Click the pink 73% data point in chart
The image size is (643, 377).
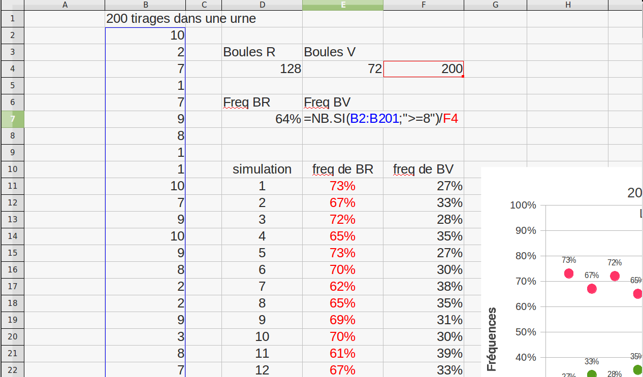pyautogui.click(x=569, y=273)
